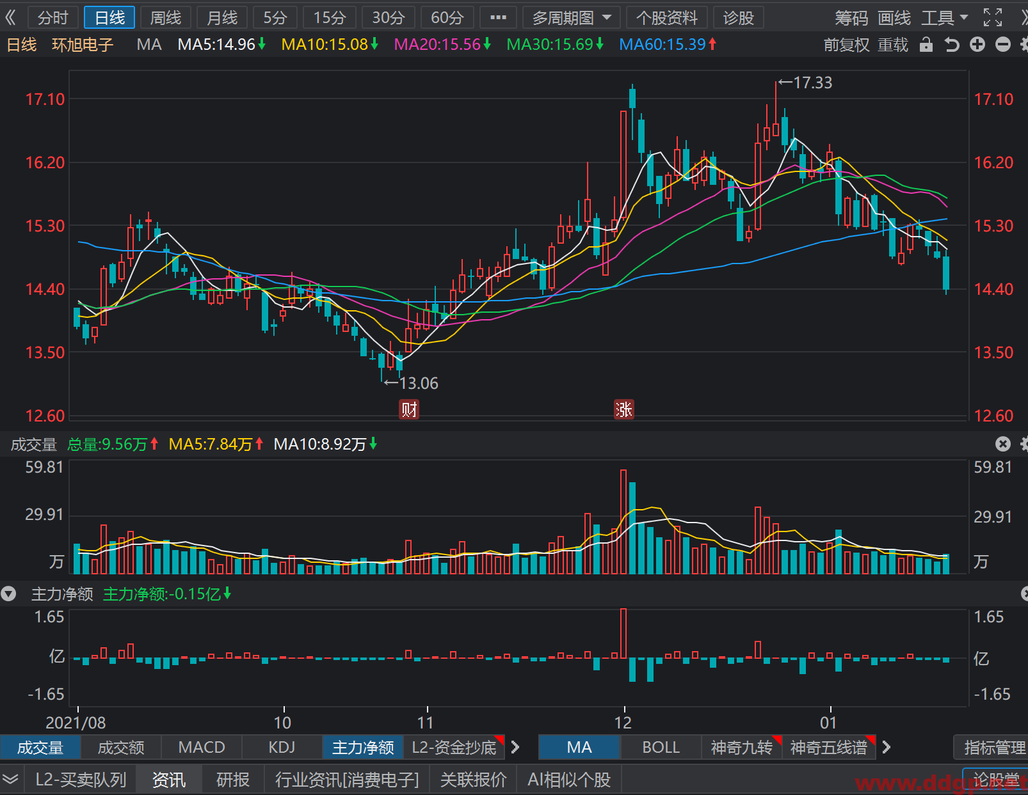Open 筹码 chip distribution
1028x795 pixels.
tap(851, 18)
